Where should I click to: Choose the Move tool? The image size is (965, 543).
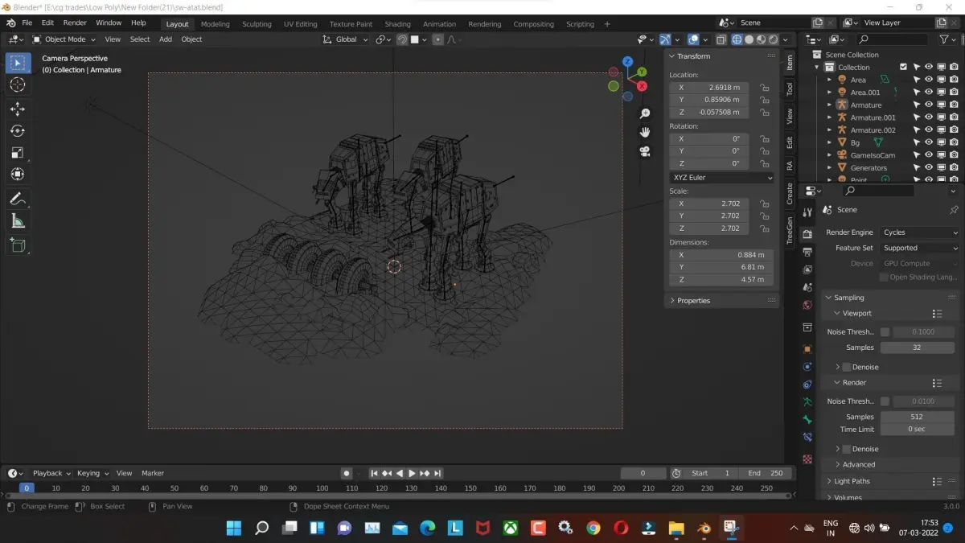[x=18, y=109]
